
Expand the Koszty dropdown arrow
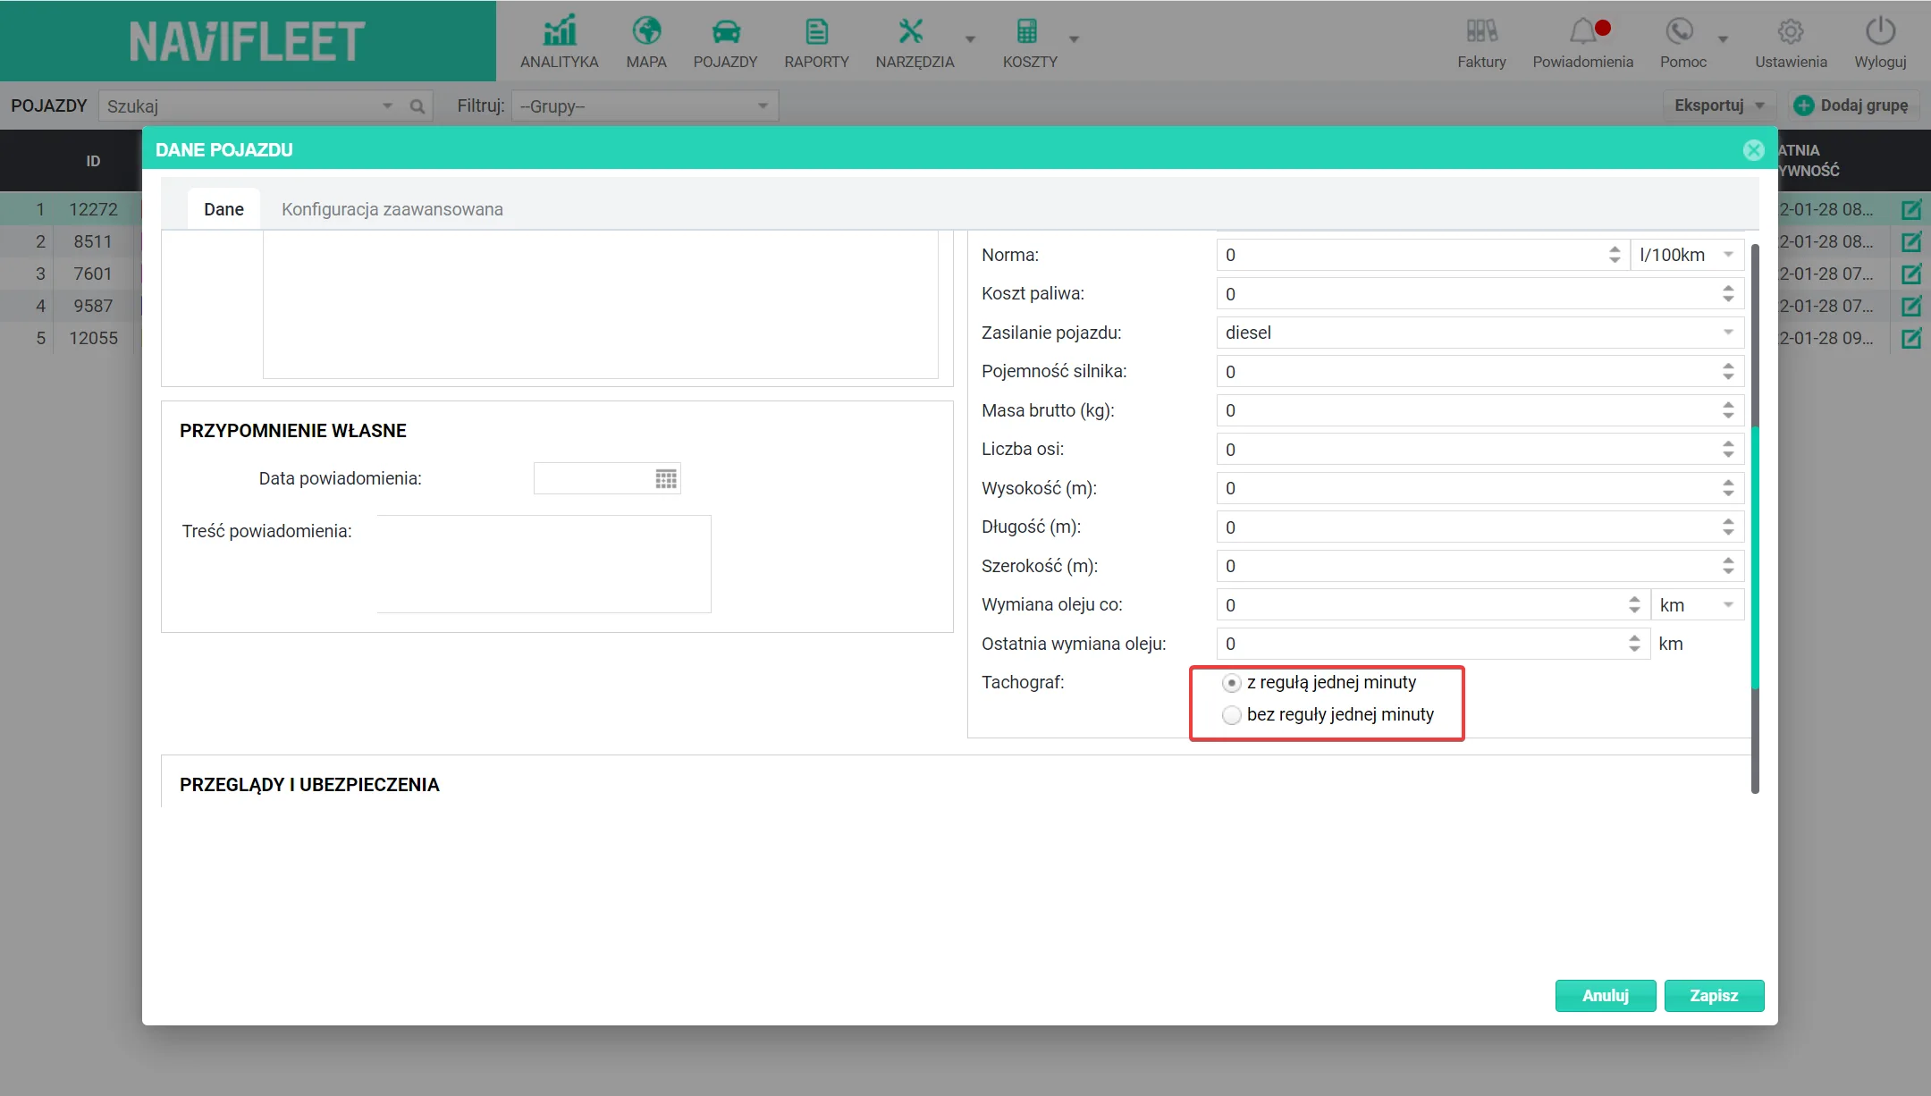1075,39
